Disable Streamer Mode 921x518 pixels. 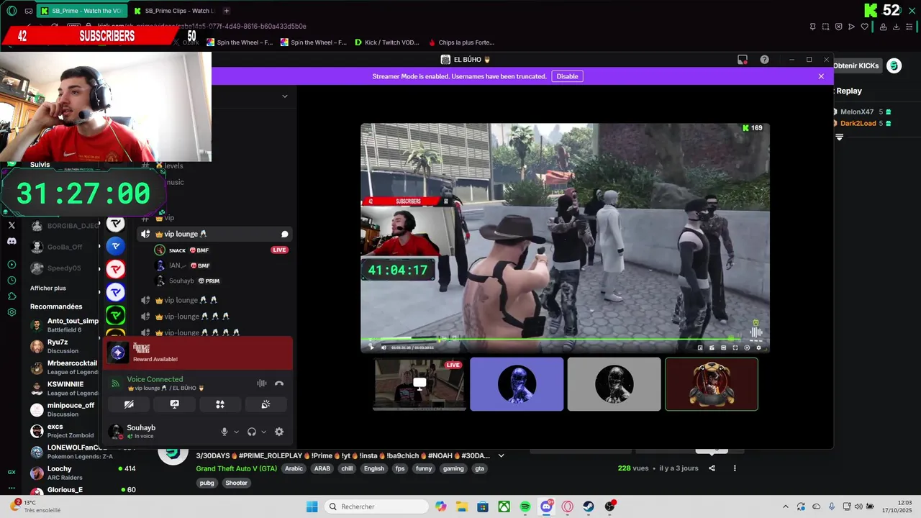click(x=567, y=76)
